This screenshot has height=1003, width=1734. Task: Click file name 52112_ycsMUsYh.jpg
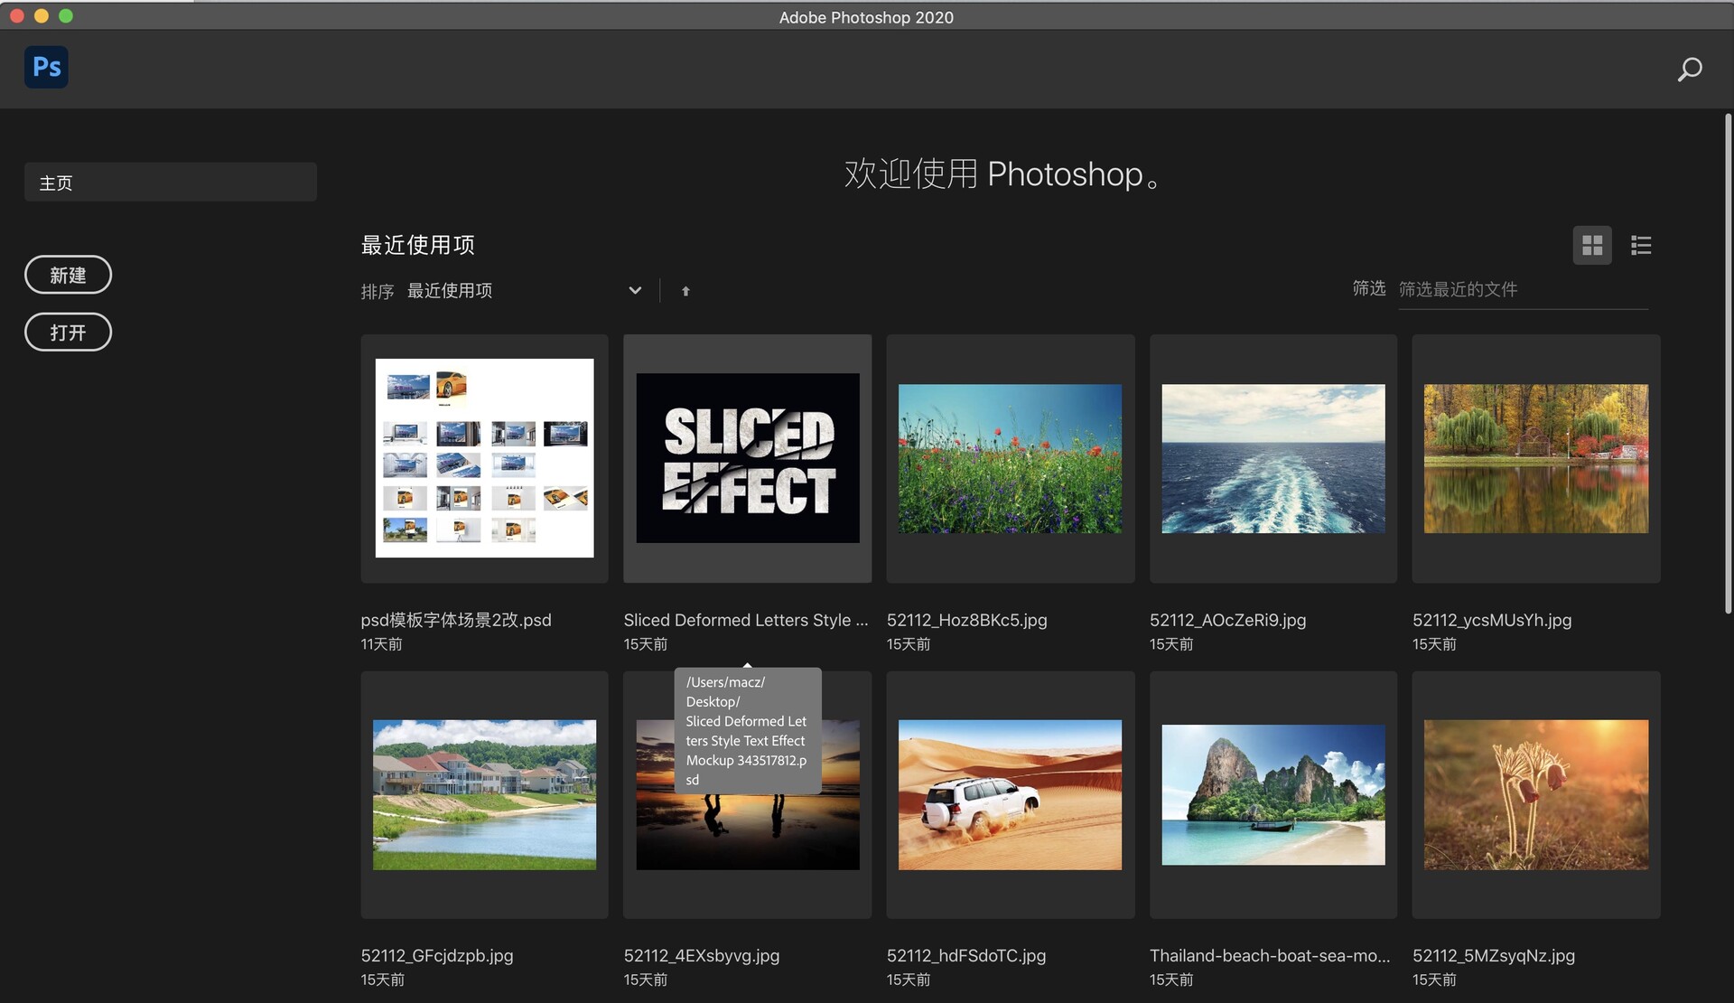(x=1492, y=620)
